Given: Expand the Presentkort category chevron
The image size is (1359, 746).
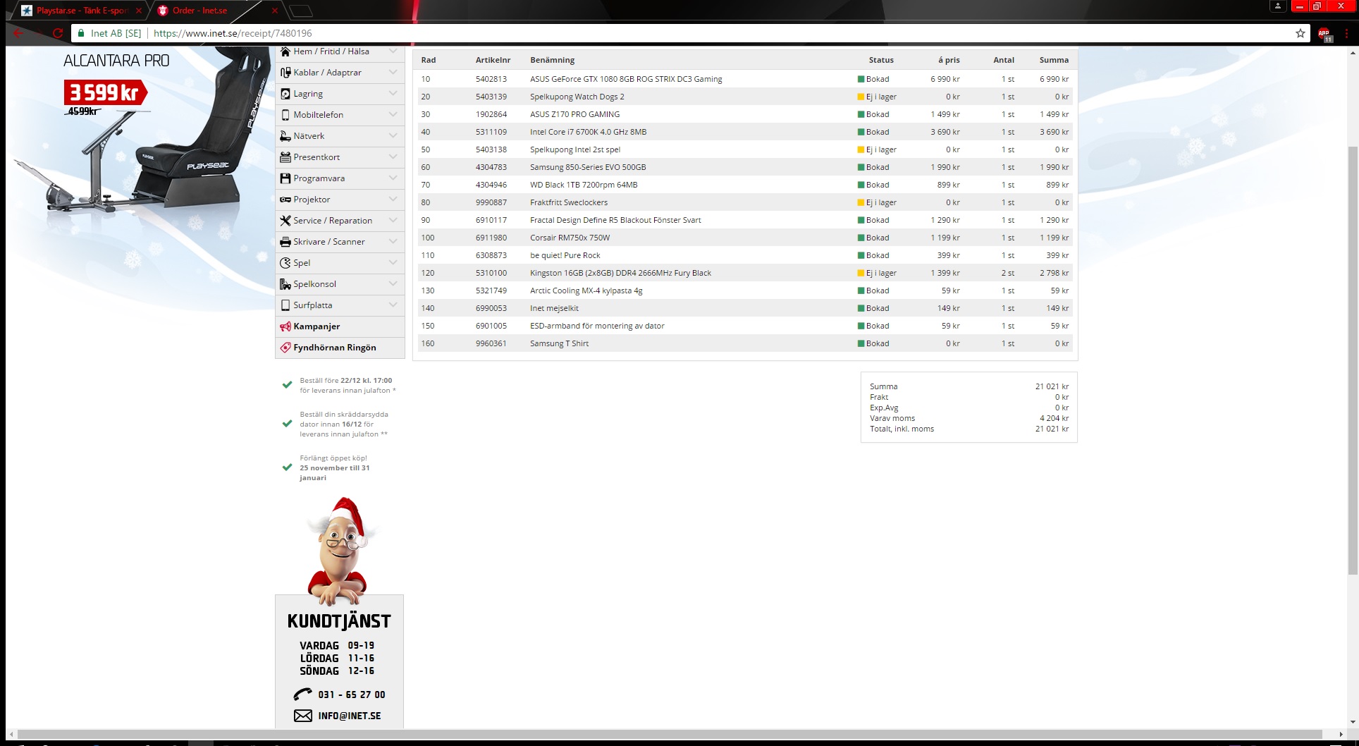Looking at the screenshot, I should tap(393, 157).
